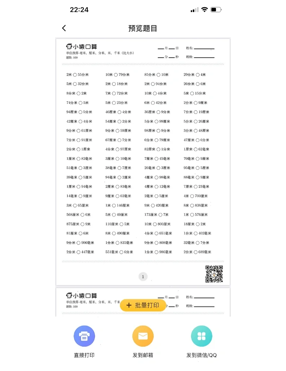This screenshot has height=371, width=286.
Task: Tap the 小猿口算 logo on the second page
Action: [82, 295]
